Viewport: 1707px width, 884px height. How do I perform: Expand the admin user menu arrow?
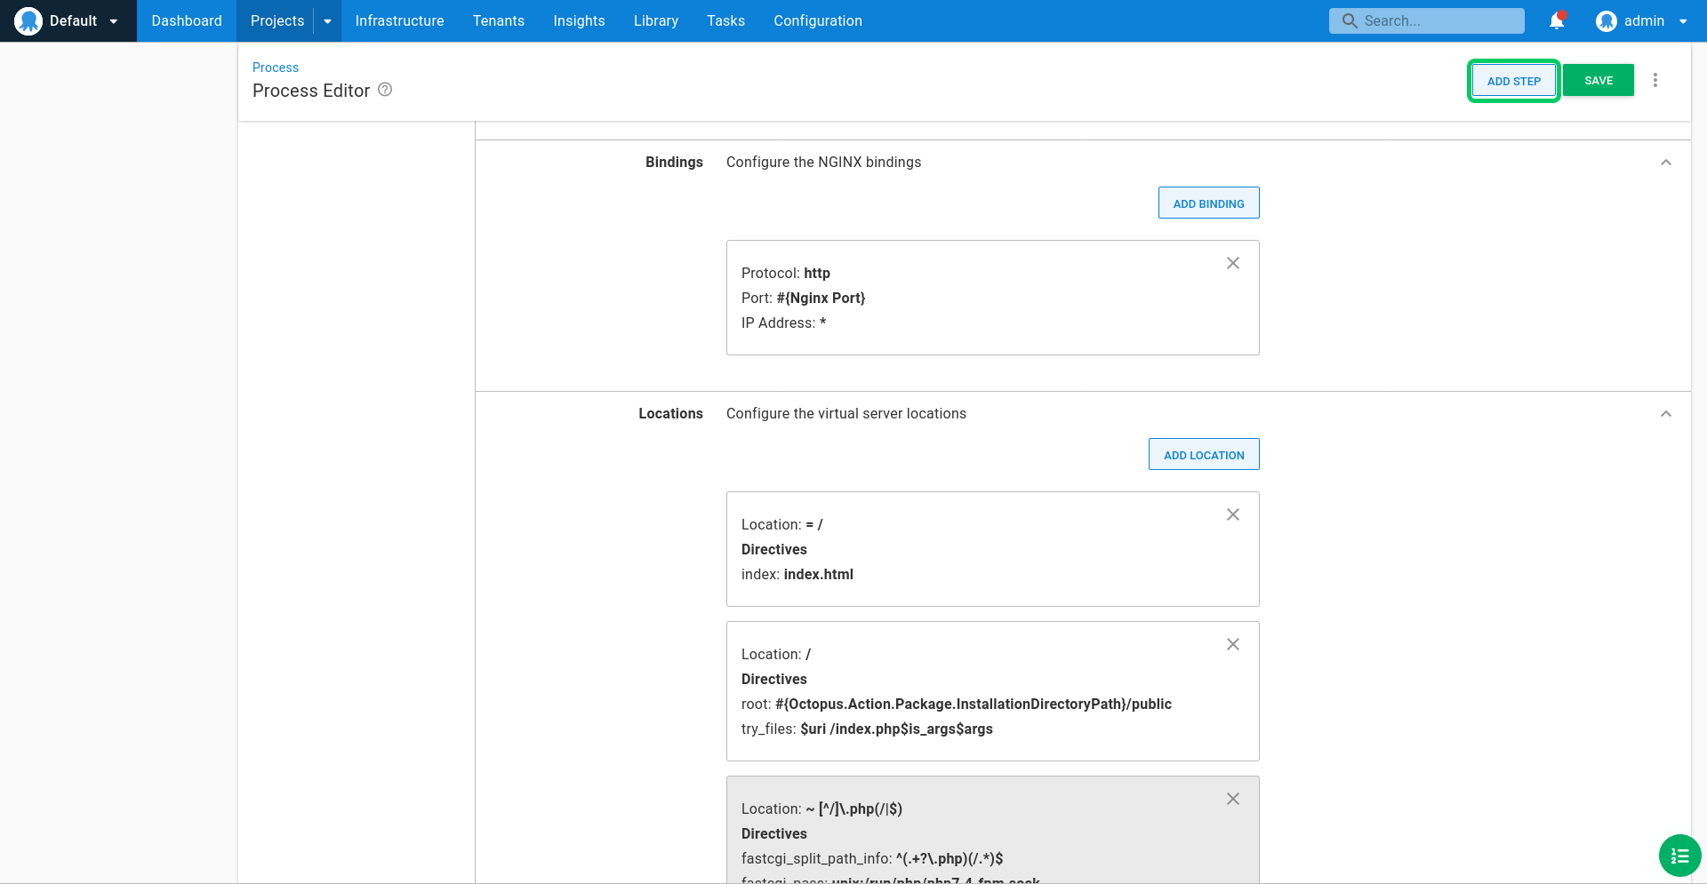pos(1683,21)
